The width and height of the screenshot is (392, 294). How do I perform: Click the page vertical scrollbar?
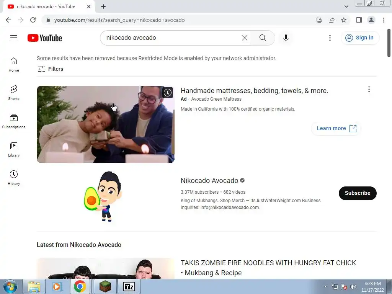389,43
